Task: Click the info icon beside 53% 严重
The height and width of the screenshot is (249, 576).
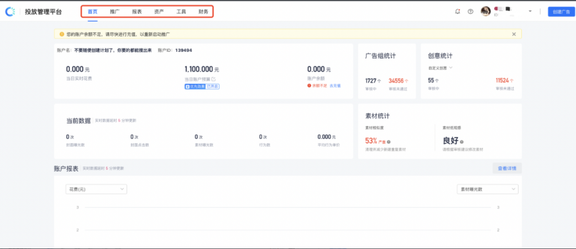Action: pos(389,142)
